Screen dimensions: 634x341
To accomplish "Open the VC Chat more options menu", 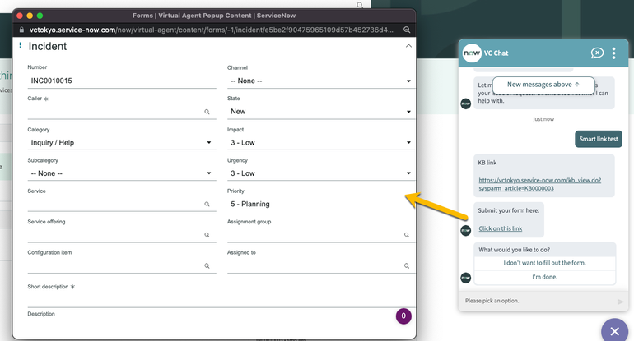I will pyautogui.click(x=613, y=53).
